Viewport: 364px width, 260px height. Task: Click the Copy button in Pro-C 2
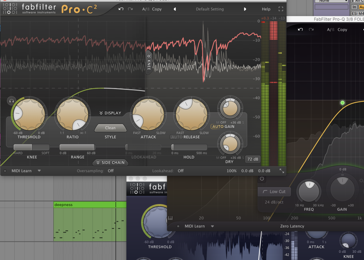point(157,9)
